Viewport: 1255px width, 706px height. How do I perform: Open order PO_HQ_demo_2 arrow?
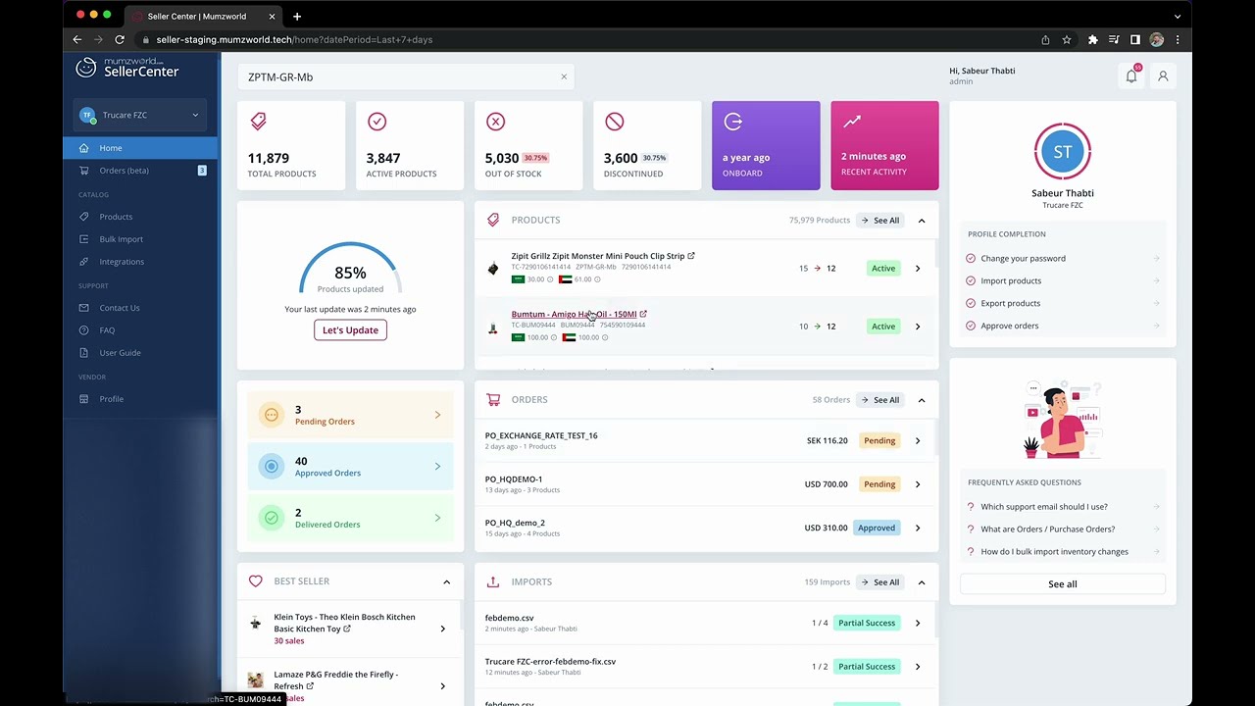(x=918, y=528)
